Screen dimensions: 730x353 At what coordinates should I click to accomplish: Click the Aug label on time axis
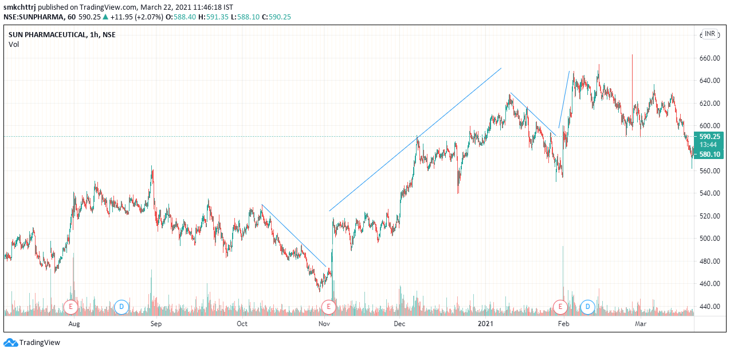(74, 324)
